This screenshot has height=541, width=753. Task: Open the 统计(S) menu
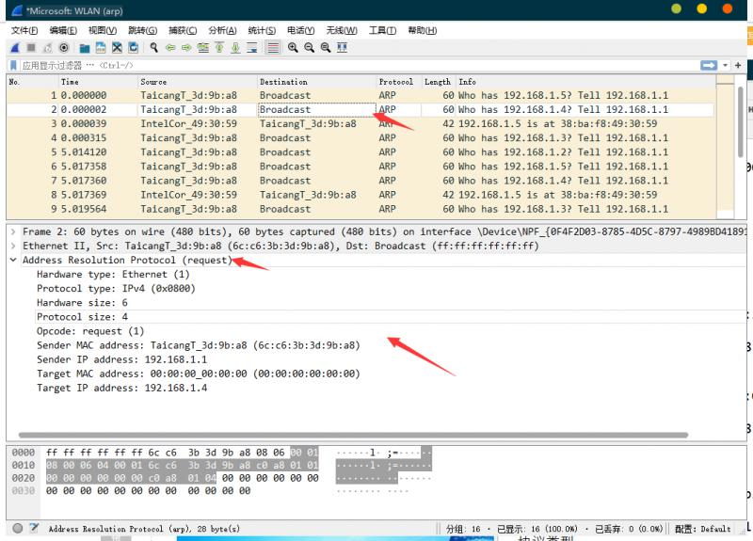262,30
